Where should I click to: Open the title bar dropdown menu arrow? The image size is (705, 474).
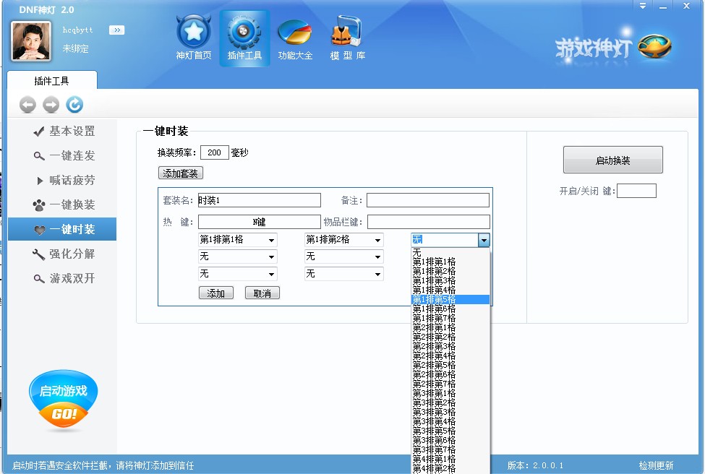coord(643,6)
